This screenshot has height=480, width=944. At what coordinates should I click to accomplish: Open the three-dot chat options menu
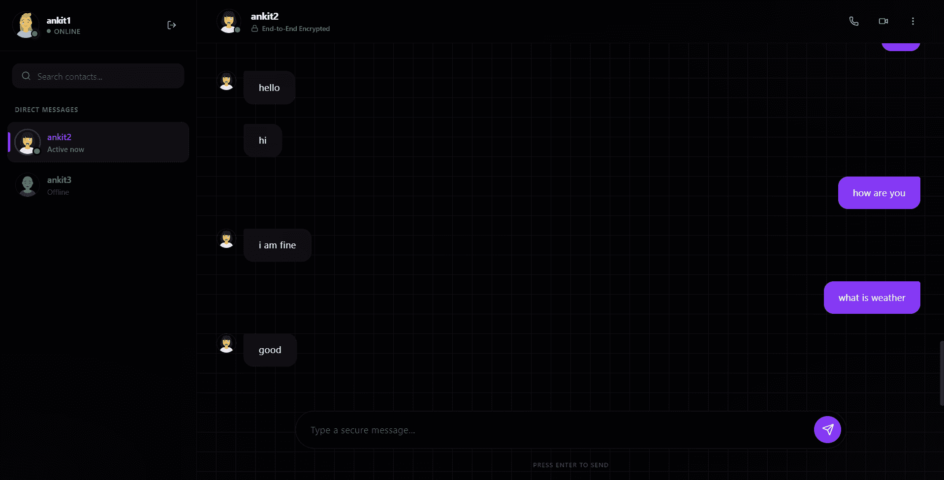(913, 21)
